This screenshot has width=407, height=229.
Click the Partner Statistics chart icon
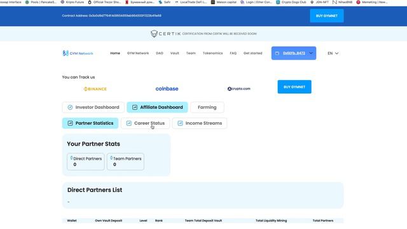[70, 123]
